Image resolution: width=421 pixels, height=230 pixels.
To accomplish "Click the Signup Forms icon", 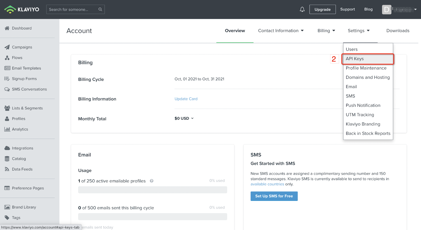I will pos(7,79).
